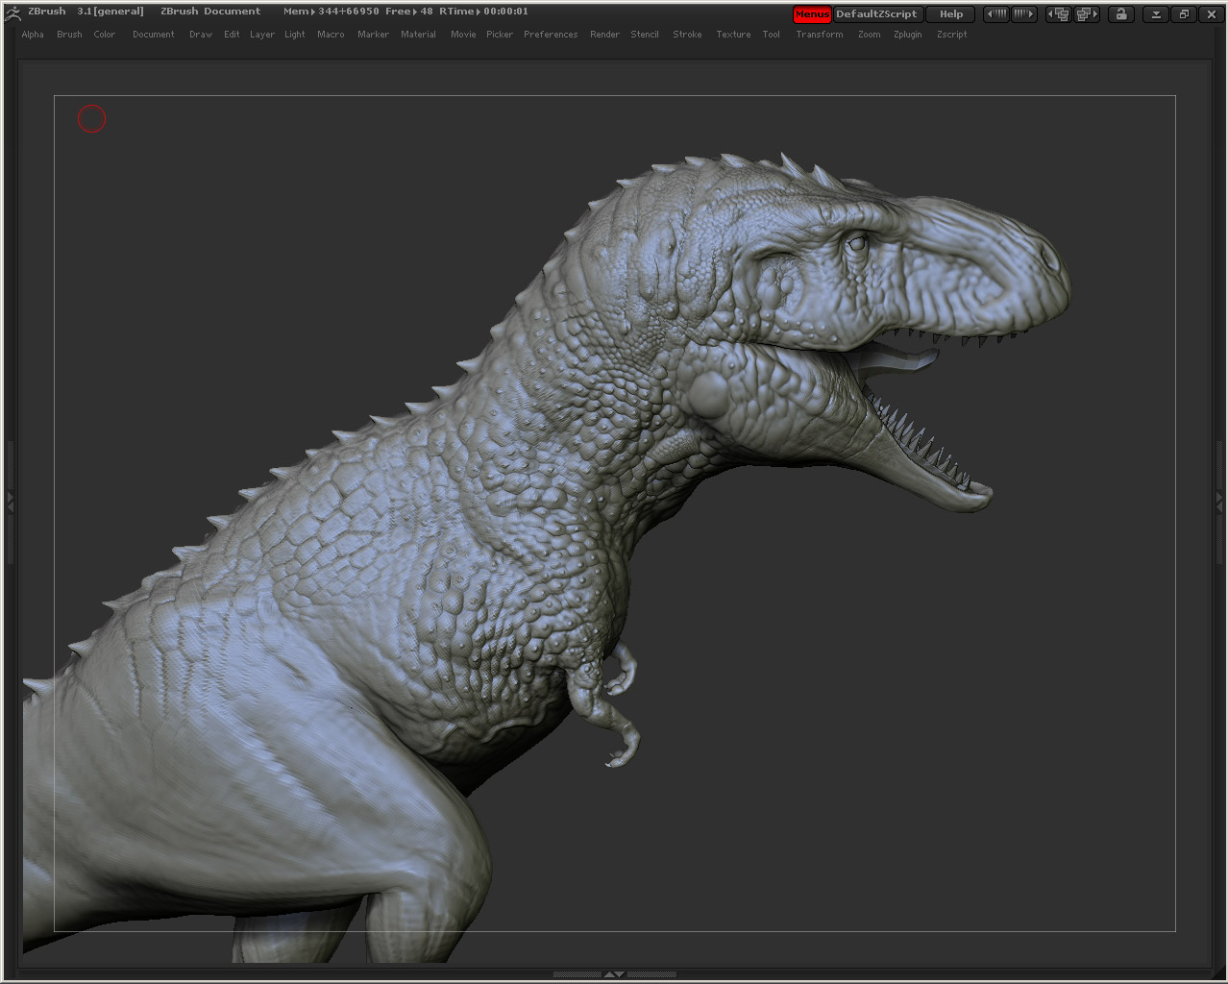Open the Render menu

(x=604, y=35)
